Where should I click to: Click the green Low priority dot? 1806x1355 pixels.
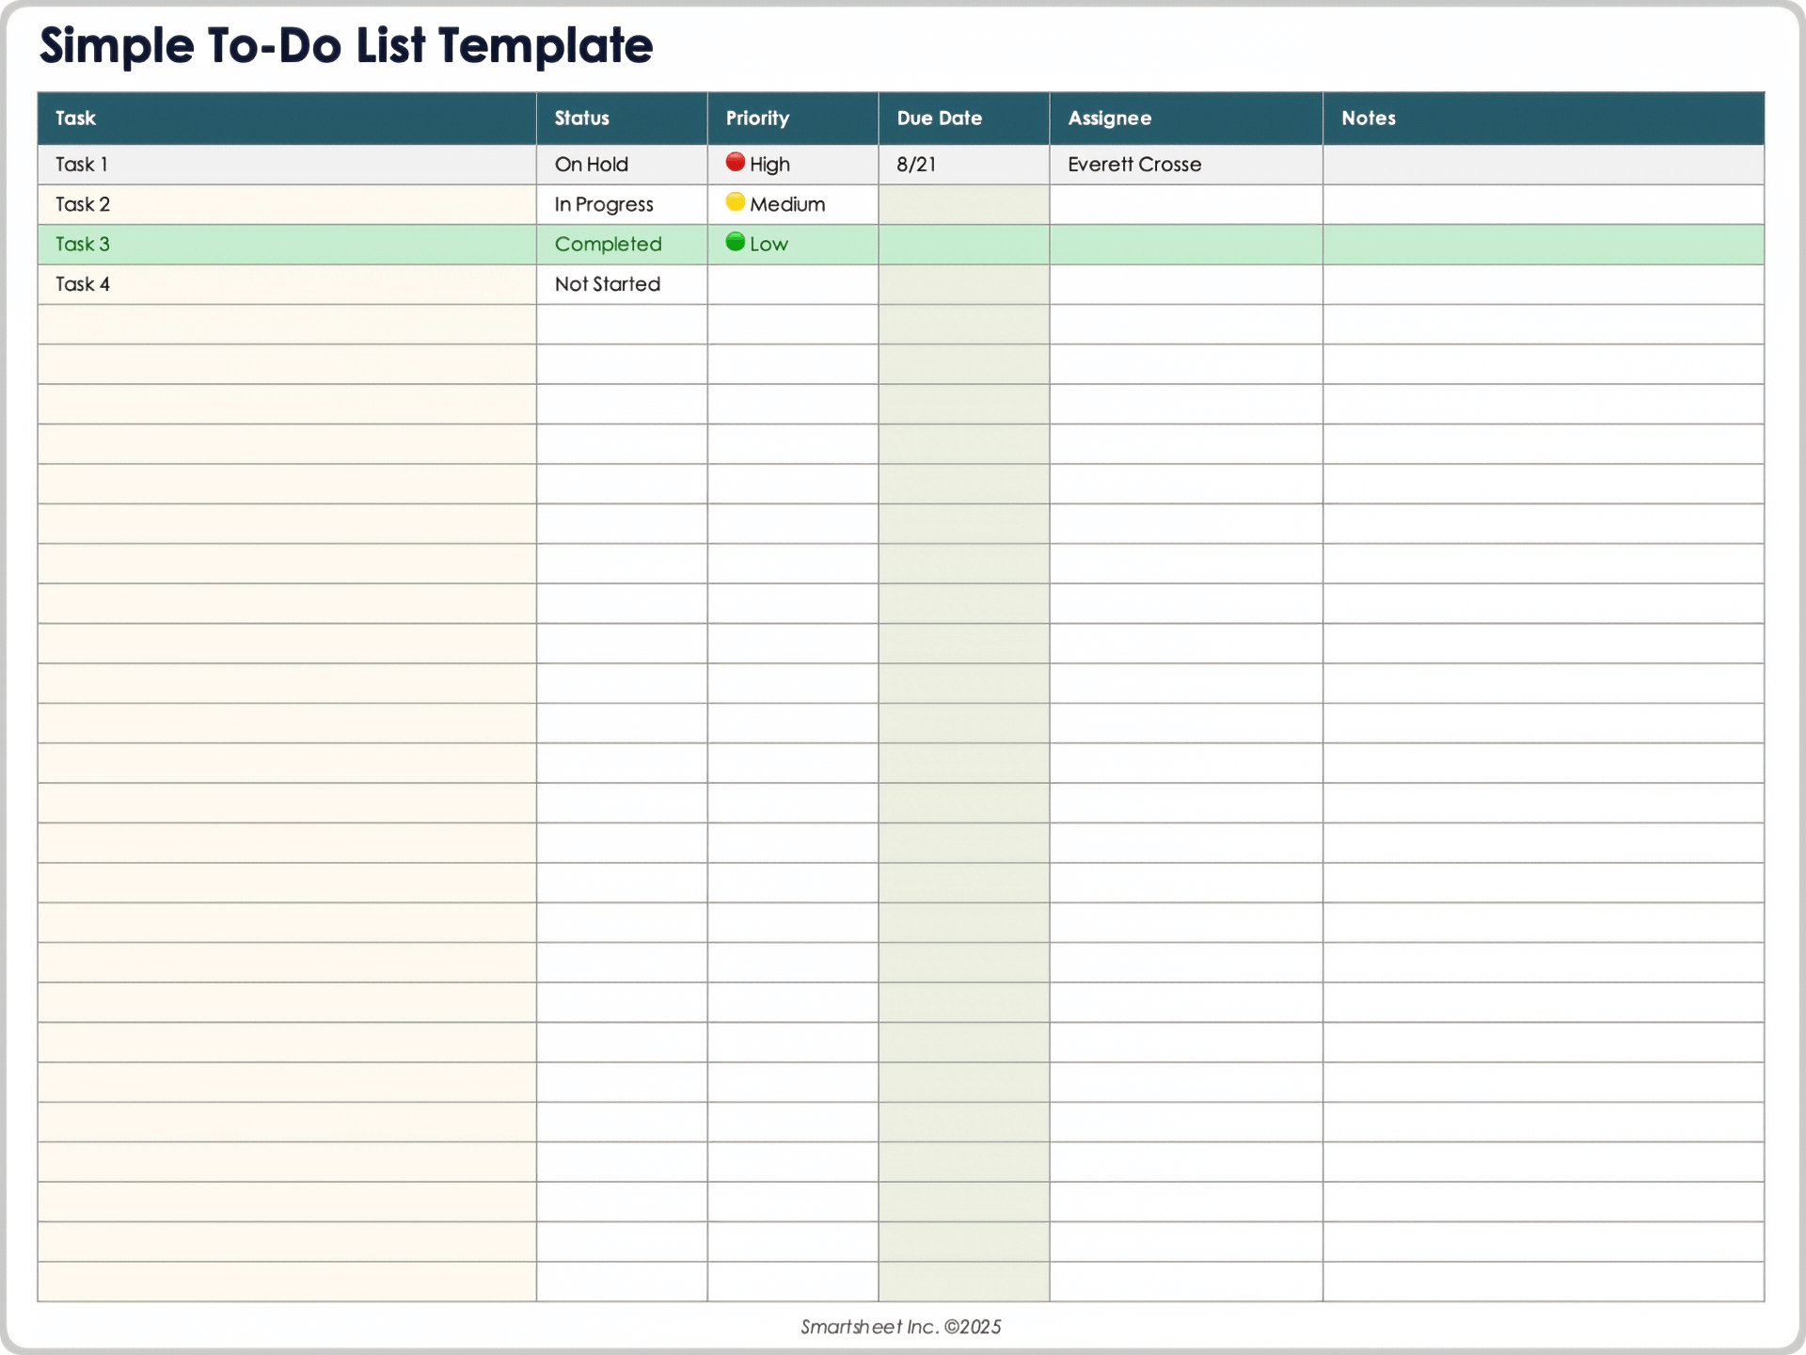point(736,244)
